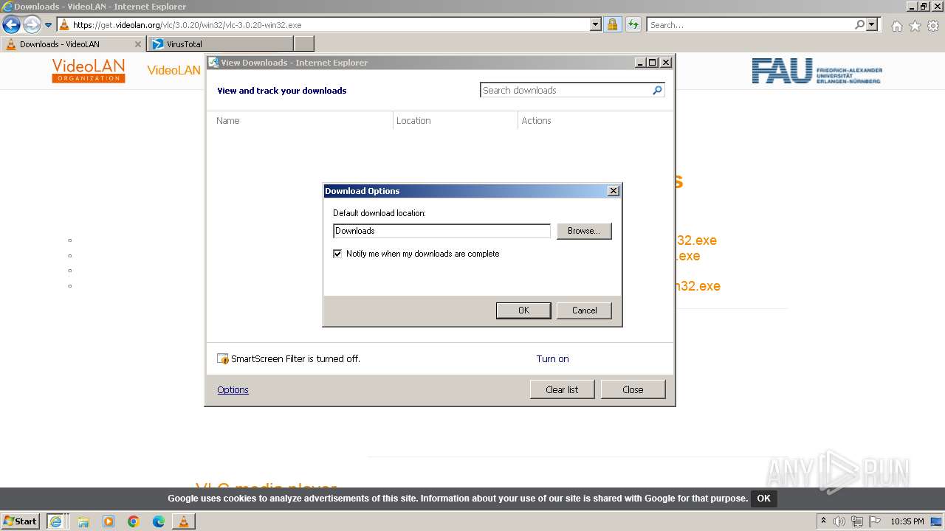Open the search provider dropdown arrow

click(x=872, y=24)
